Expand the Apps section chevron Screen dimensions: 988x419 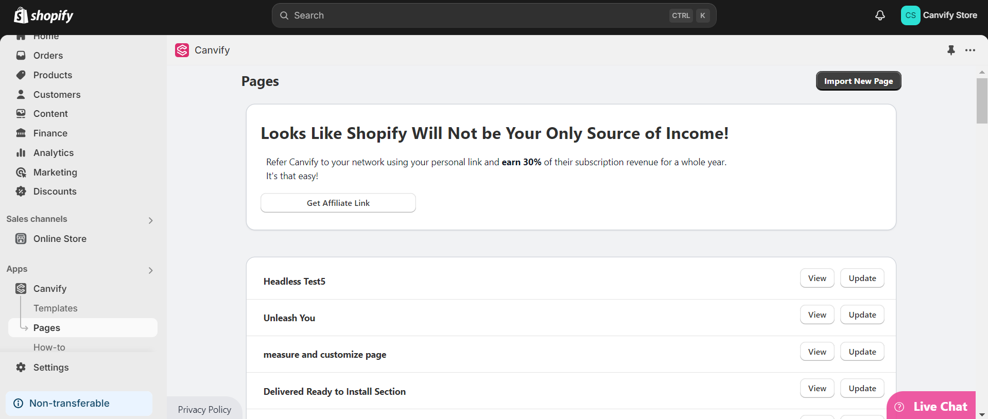[x=150, y=270]
